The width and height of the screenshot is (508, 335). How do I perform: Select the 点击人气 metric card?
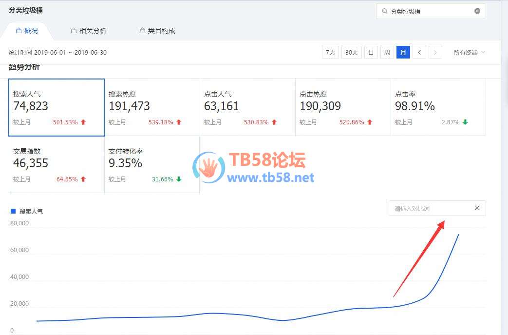(247, 107)
